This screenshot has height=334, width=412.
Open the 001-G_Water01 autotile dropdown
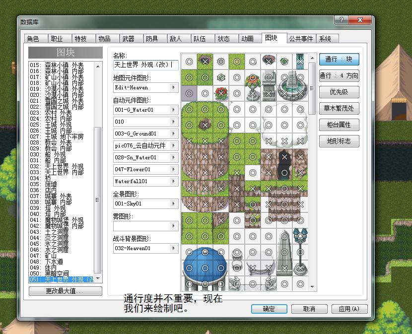point(173,110)
